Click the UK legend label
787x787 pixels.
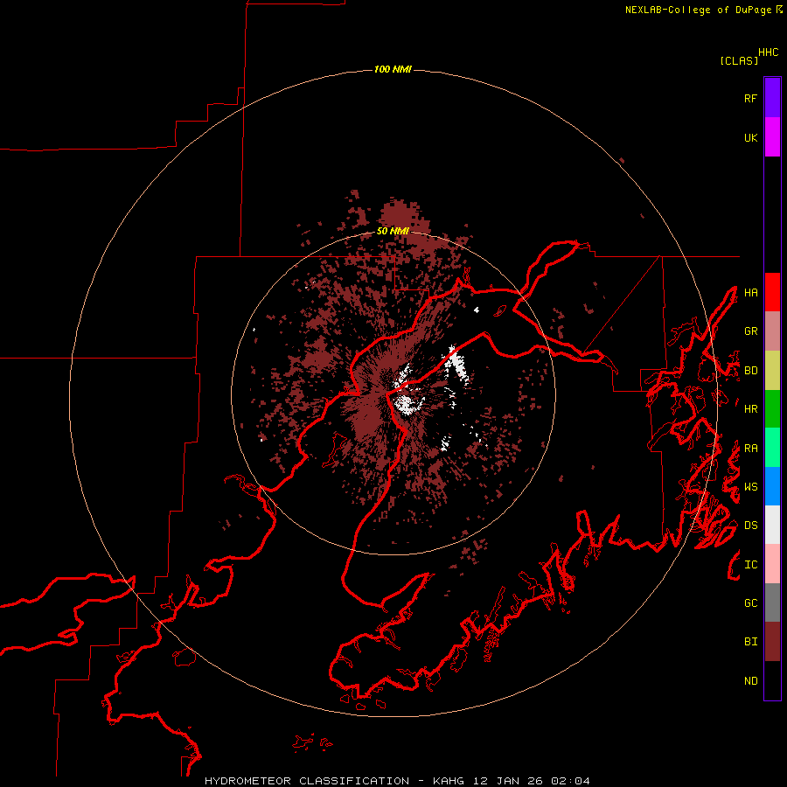(x=751, y=137)
